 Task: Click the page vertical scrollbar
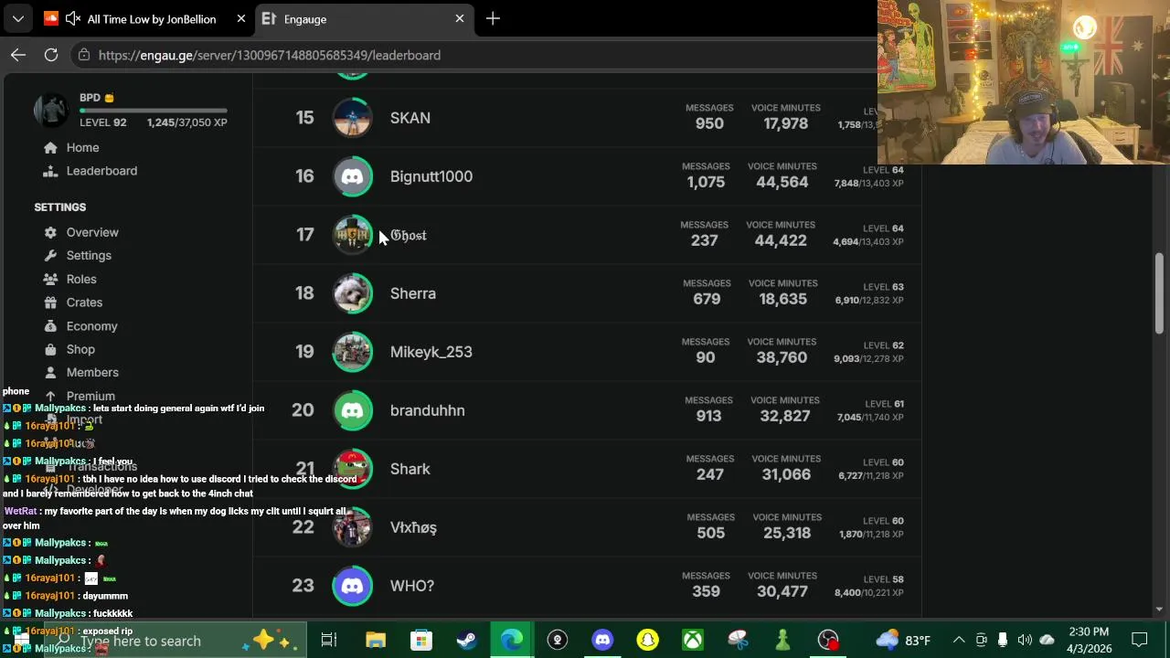(x=1160, y=292)
